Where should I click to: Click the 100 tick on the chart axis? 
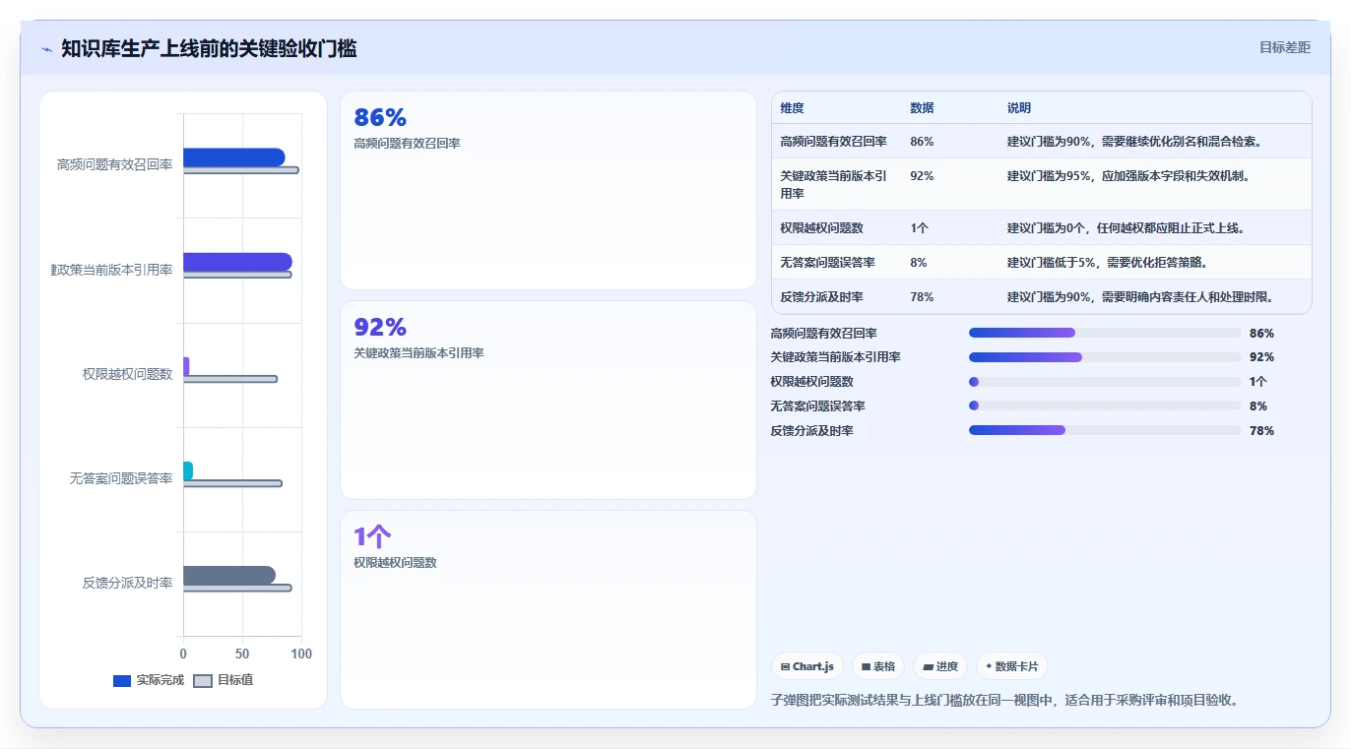point(301,654)
